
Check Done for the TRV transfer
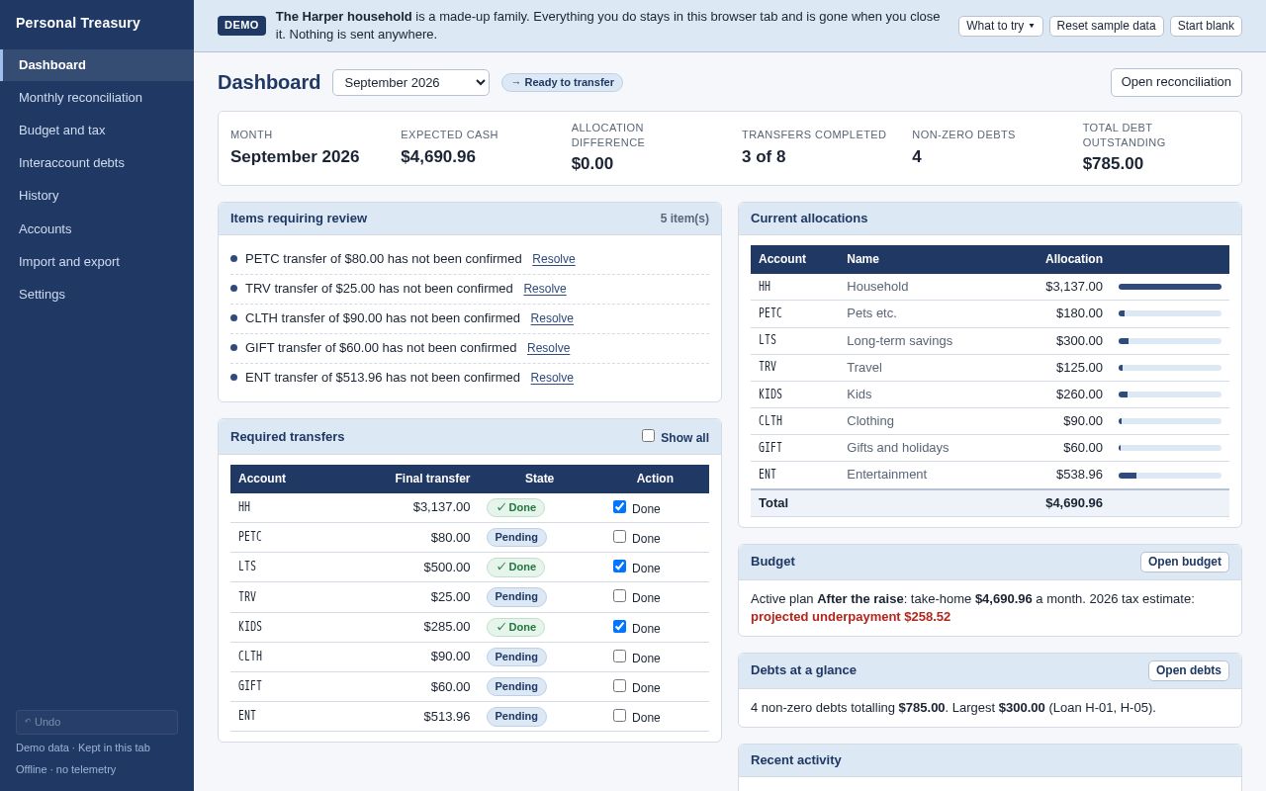pos(619,596)
